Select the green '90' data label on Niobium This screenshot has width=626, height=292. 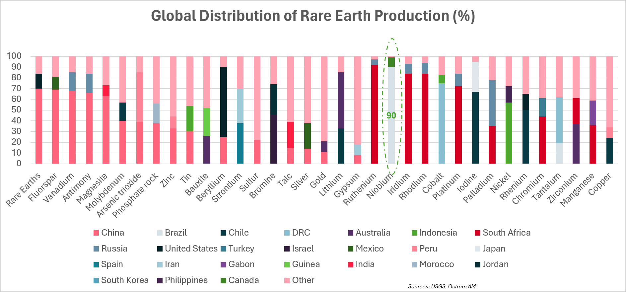point(391,115)
